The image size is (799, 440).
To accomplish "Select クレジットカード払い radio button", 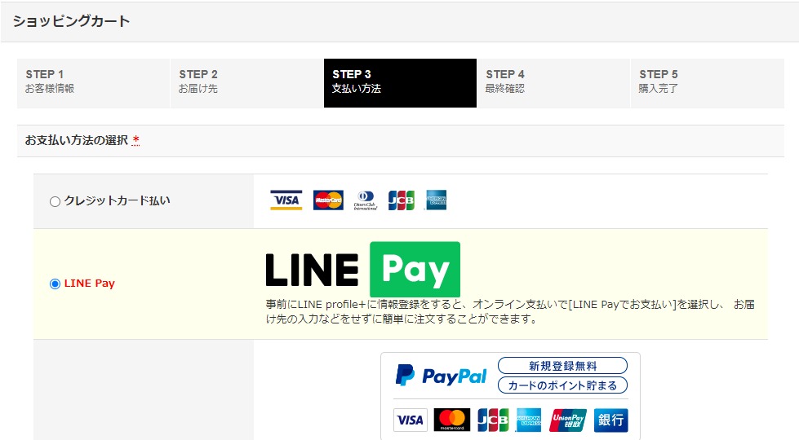I will coord(55,201).
